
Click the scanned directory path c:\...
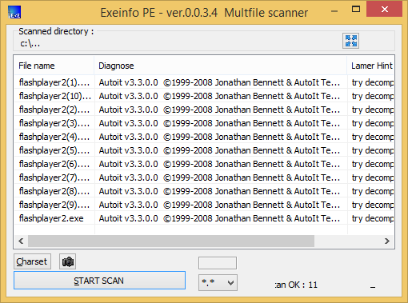coord(30,43)
